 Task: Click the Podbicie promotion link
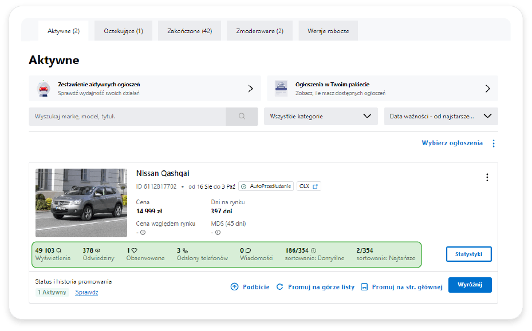[250, 287]
